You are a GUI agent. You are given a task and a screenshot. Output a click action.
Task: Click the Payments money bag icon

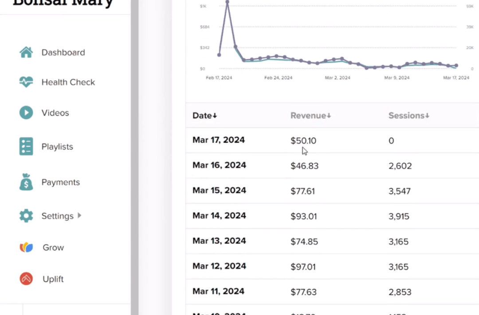point(26,182)
